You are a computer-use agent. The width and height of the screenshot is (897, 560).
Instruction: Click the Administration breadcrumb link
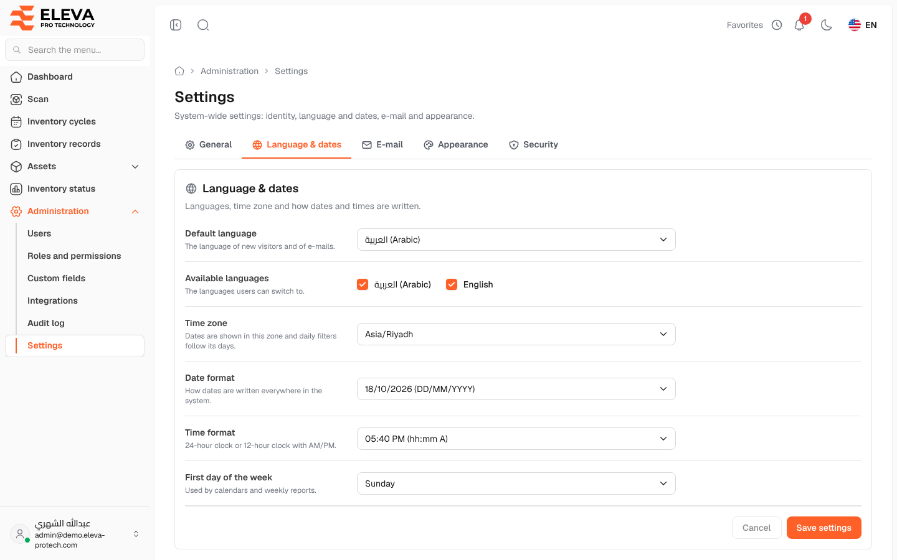click(229, 71)
